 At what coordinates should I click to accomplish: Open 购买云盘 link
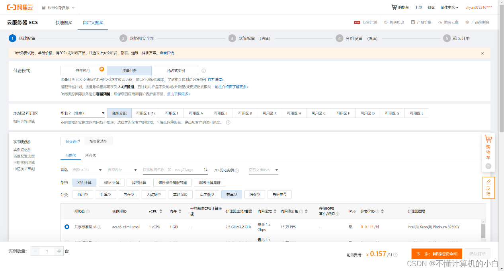[448, 22]
